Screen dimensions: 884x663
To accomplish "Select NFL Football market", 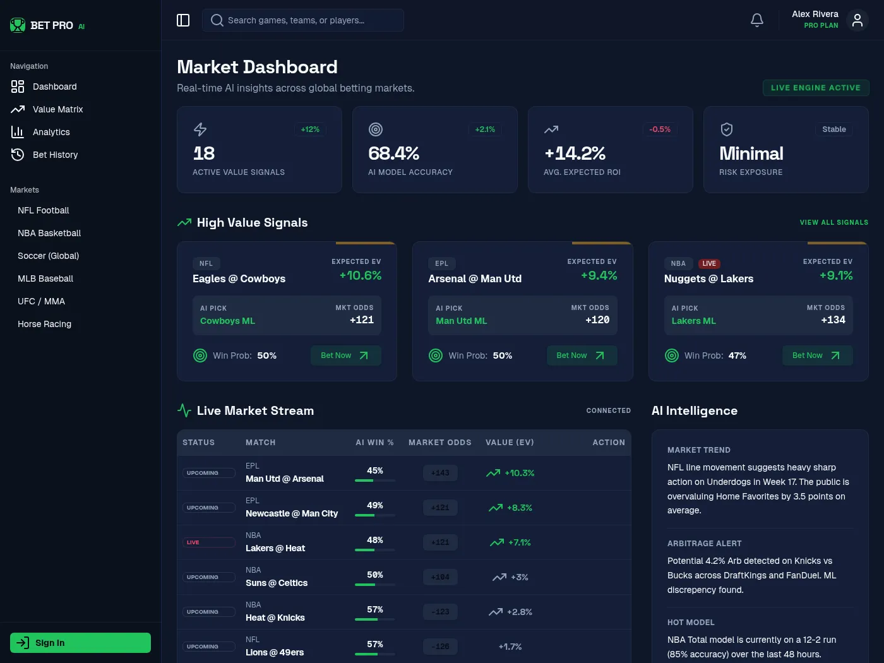I will pos(80,210).
